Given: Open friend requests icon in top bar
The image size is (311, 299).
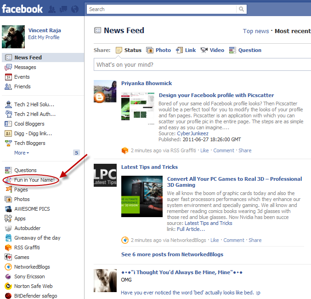Looking at the screenshot, I should (52, 9).
